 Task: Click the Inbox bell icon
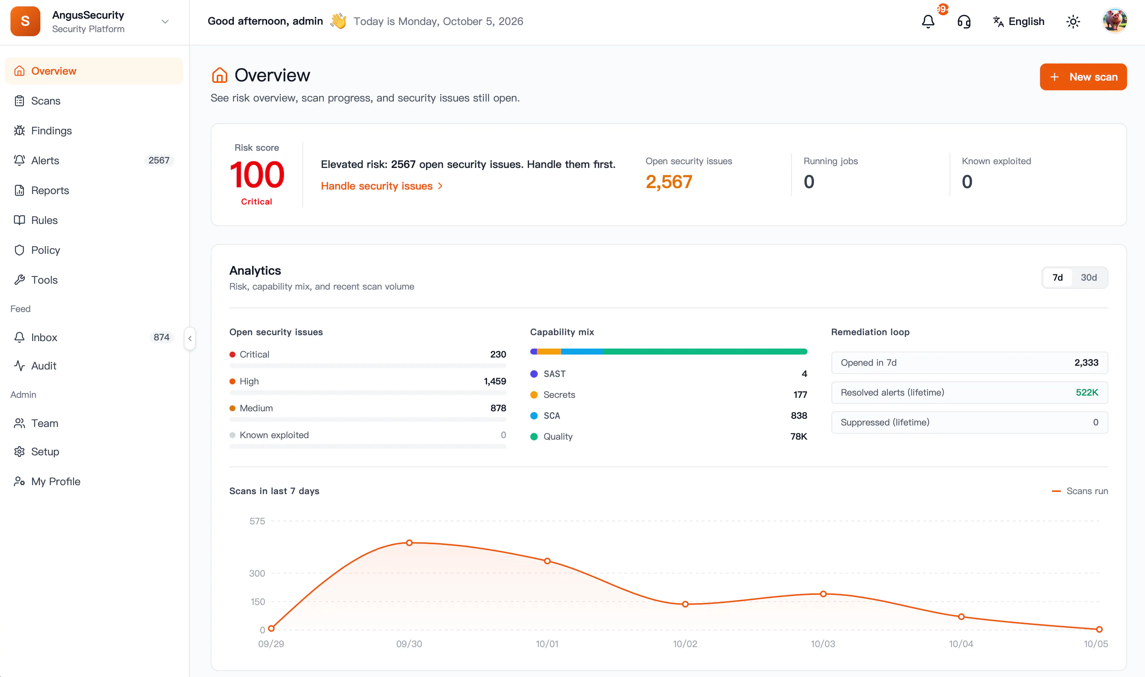19,337
